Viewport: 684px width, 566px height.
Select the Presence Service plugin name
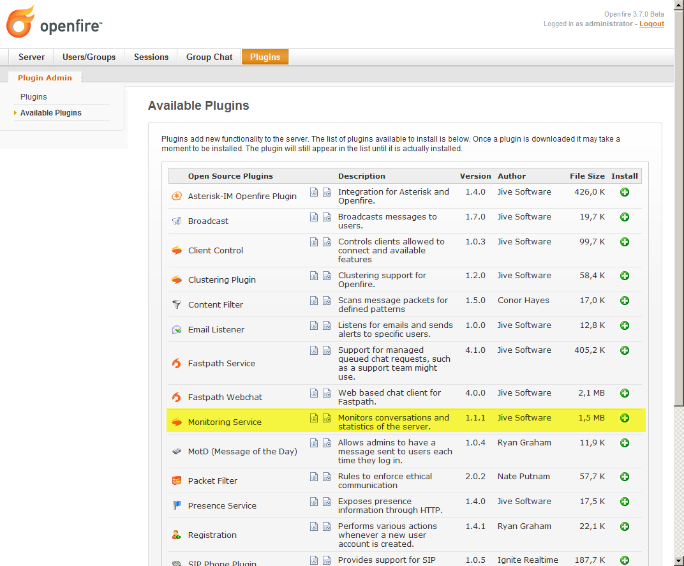(222, 506)
